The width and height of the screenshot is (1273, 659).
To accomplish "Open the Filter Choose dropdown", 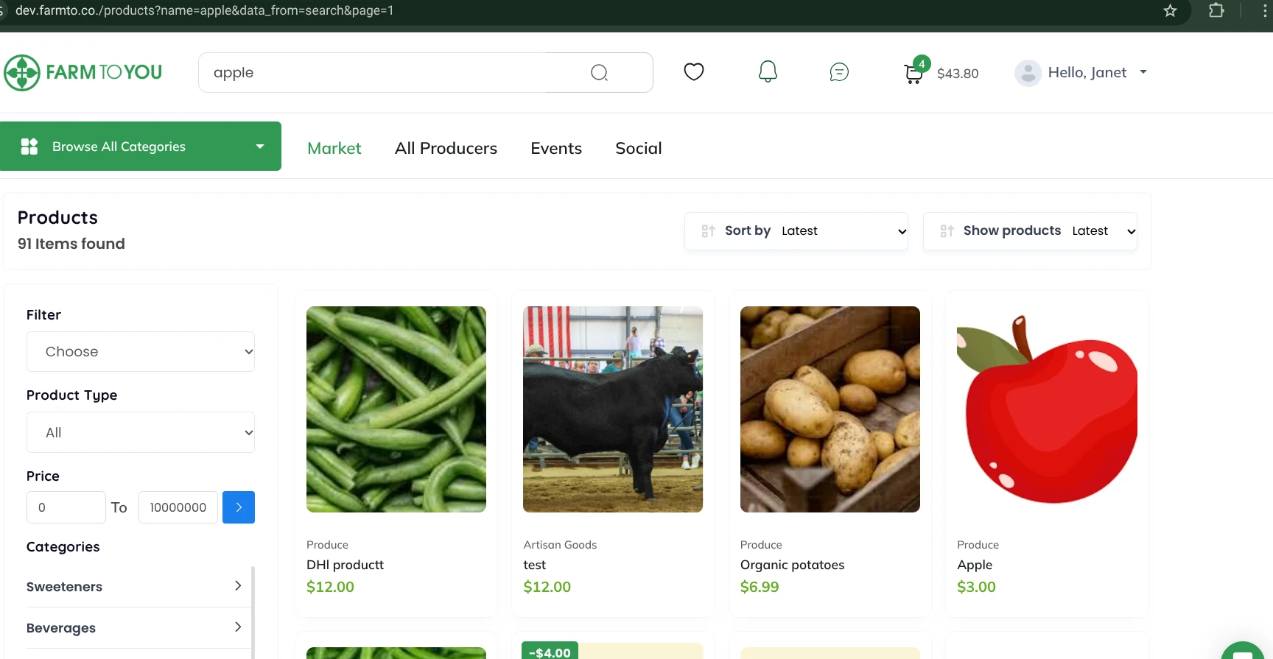I will pos(141,352).
